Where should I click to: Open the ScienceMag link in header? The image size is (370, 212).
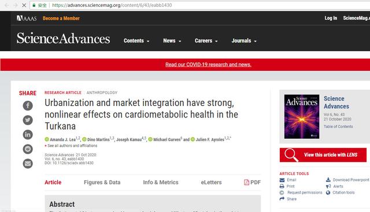point(356,18)
